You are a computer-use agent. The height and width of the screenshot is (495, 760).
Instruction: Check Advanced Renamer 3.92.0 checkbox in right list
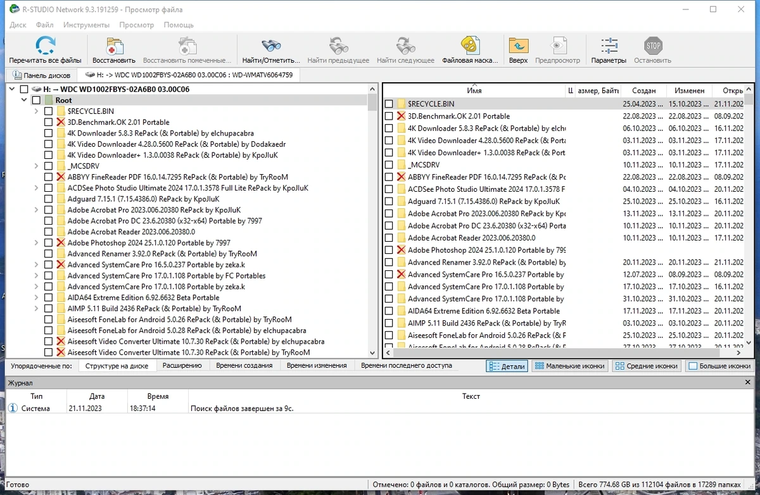click(389, 262)
